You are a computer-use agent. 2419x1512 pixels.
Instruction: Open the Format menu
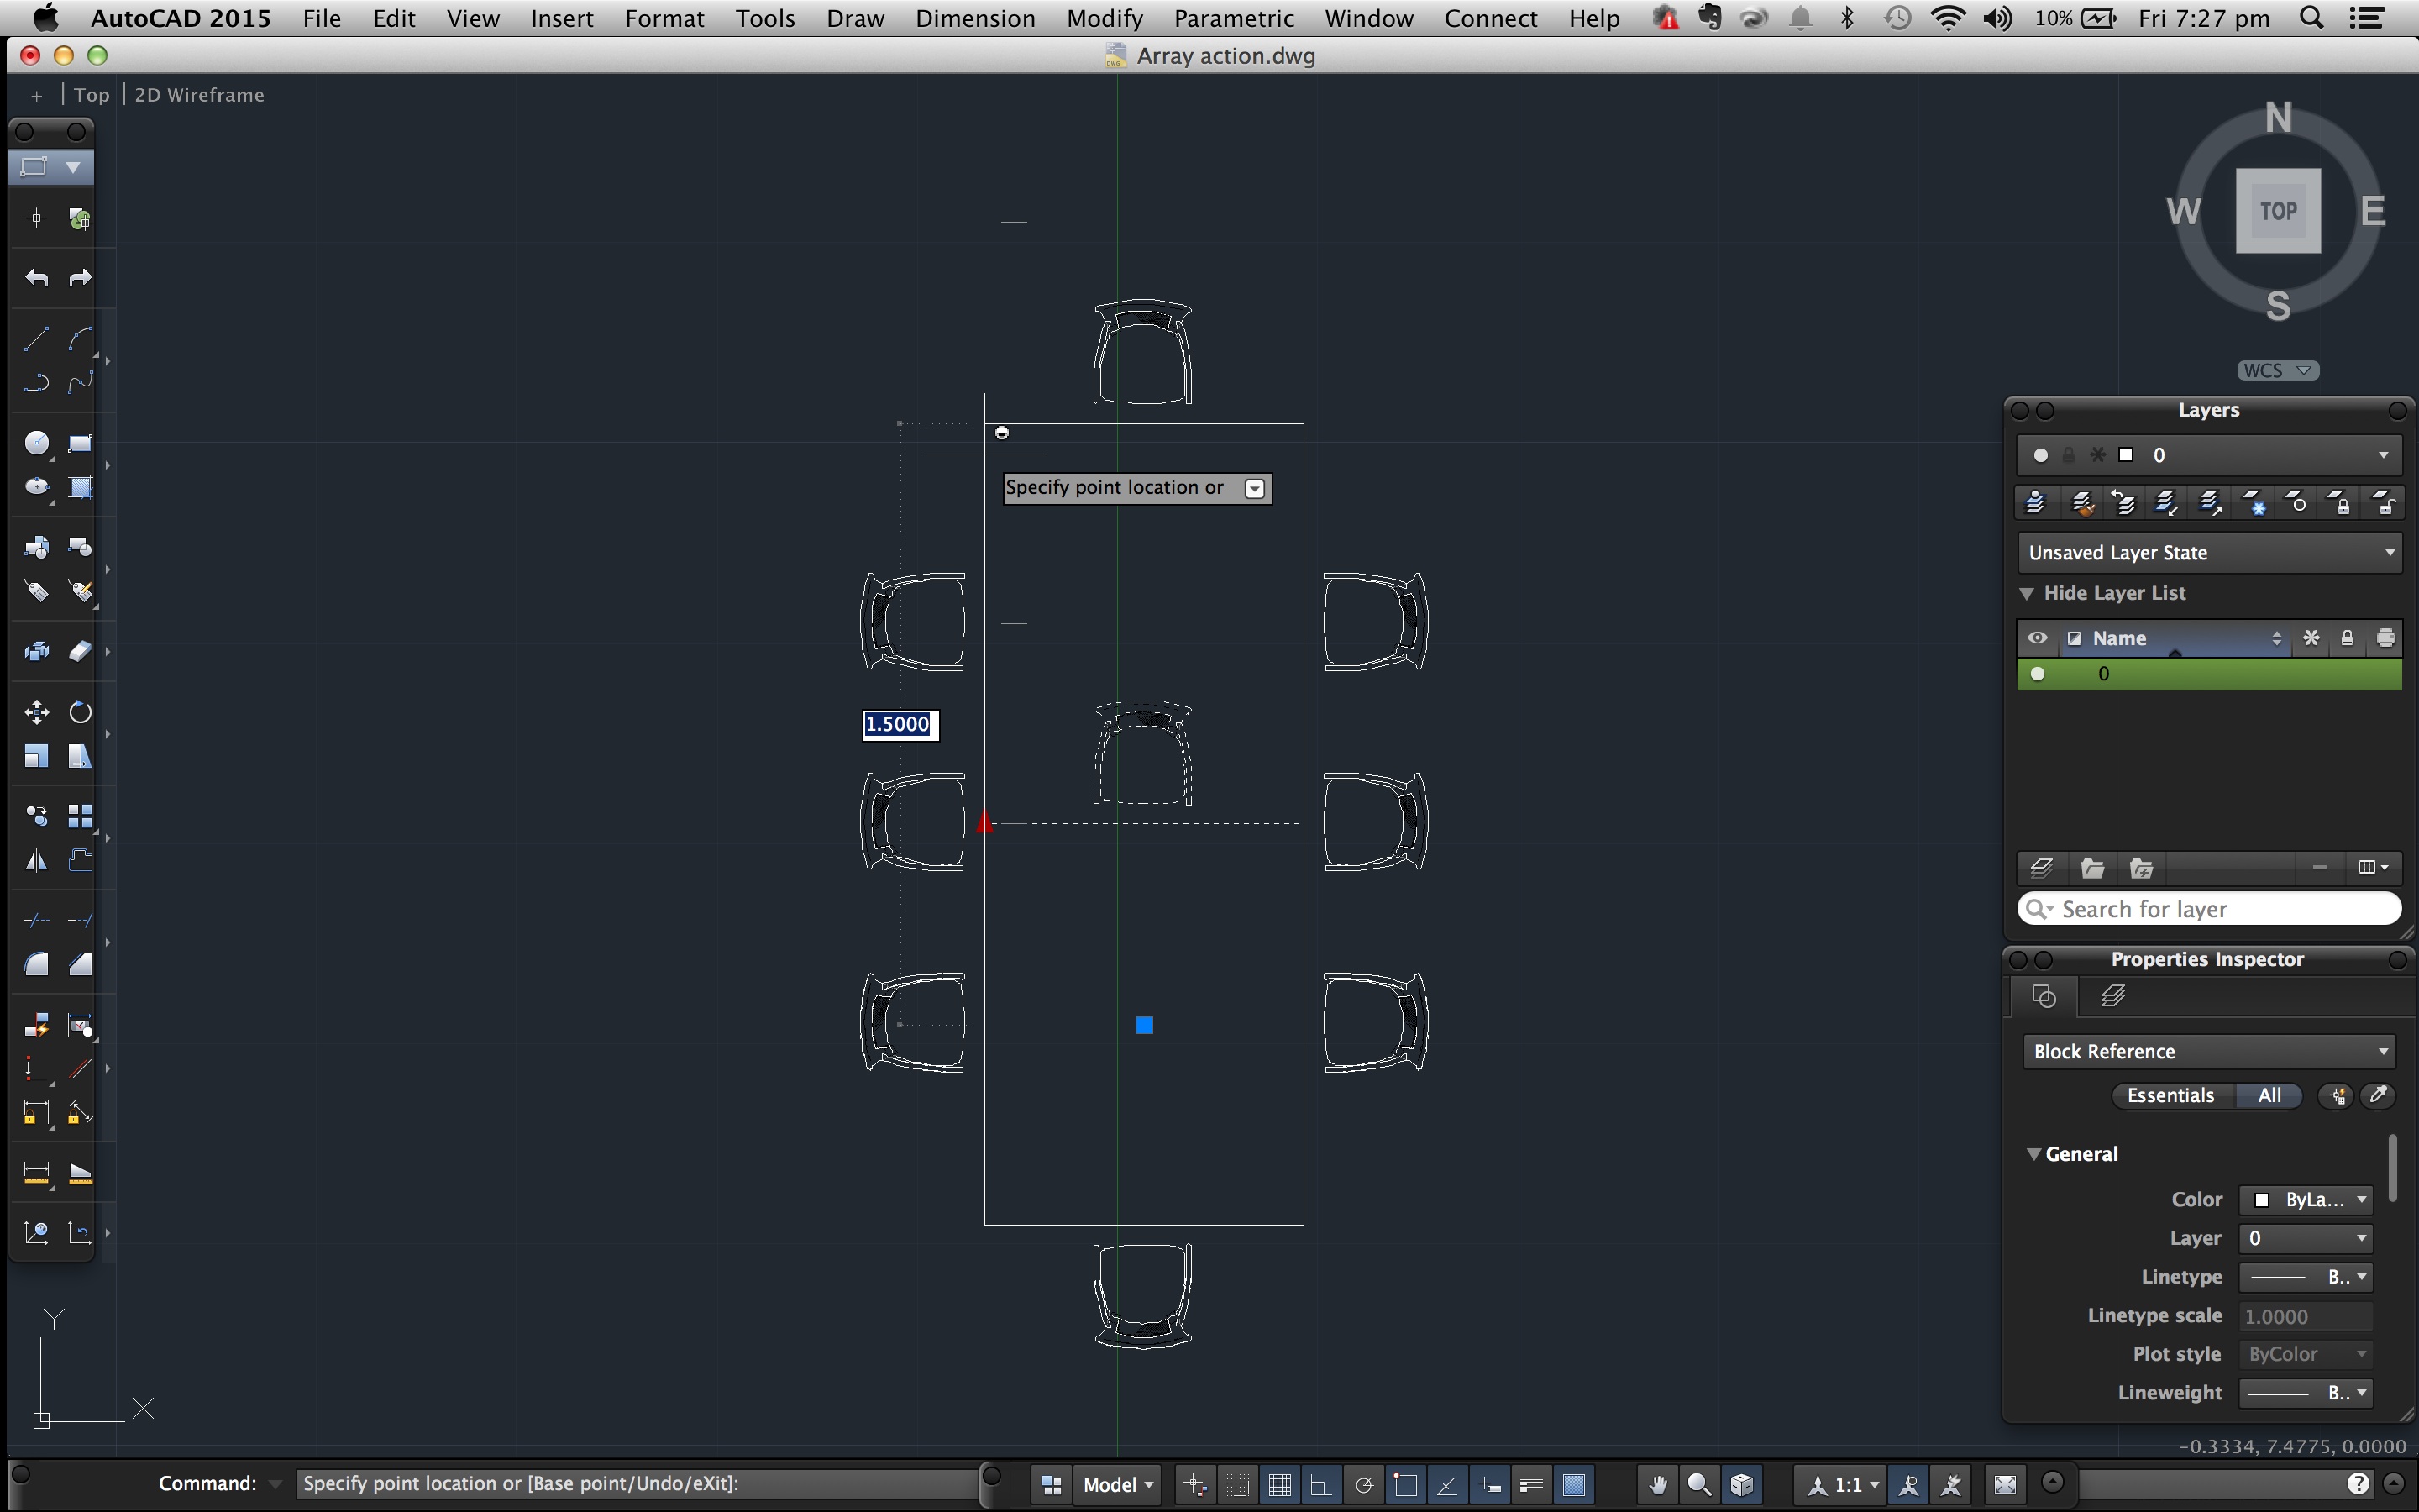tap(662, 19)
